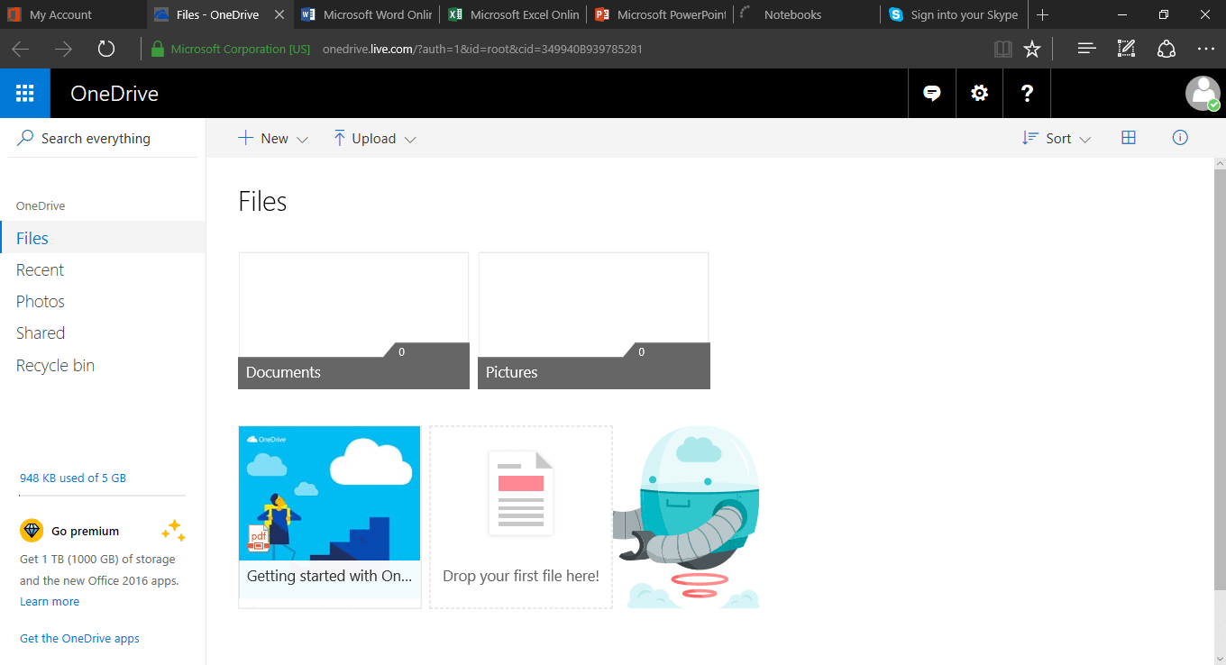Click the Go premium diamond icon
The image size is (1226, 665).
32,531
